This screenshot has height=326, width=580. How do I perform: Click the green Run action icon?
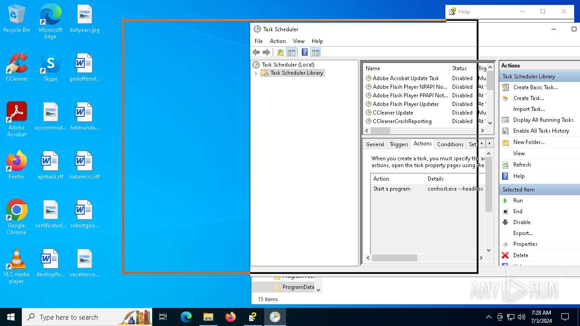point(505,201)
